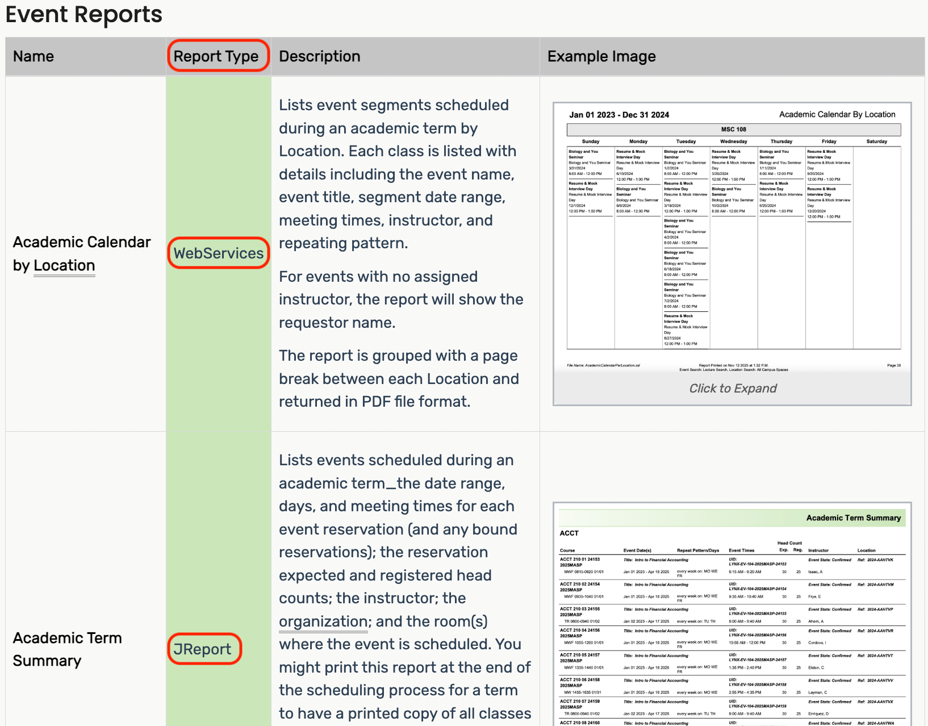Image resolution: width=928 pixels, height=726 pixels.
Task: Click the Example Image column header
Action: [x=601, y=56]
